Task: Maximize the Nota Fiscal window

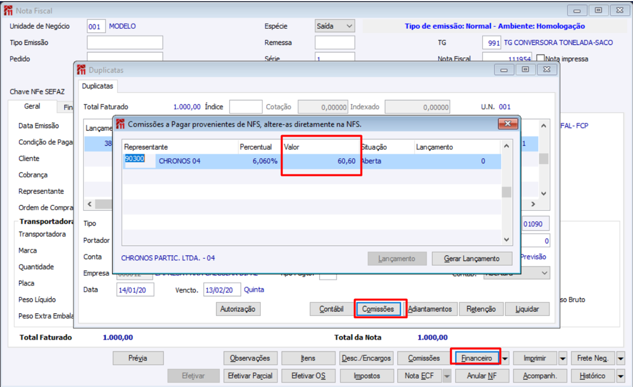Action: (598, 10)
